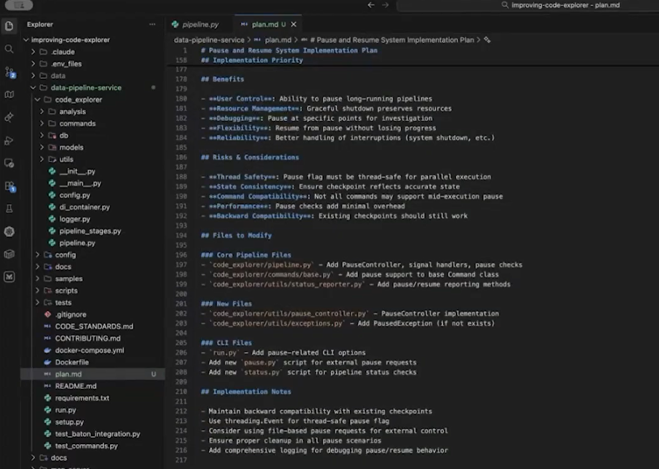Open the Run and Debug view

click(9, 140)
